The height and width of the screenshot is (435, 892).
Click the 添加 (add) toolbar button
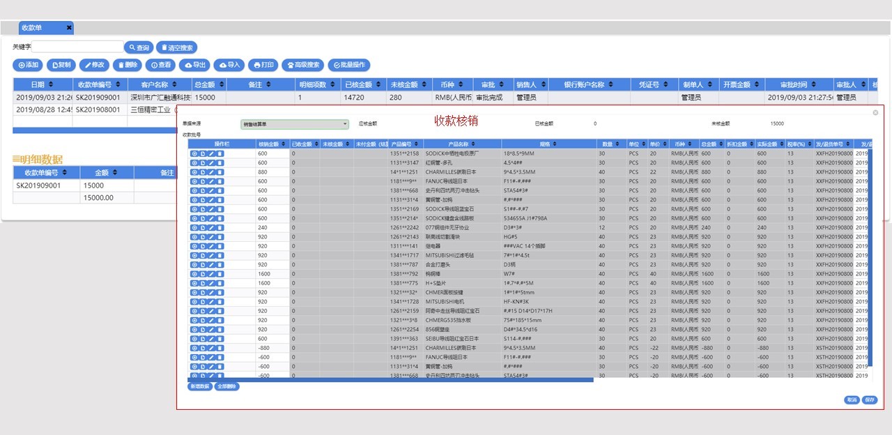pyautogui.click(x=28, y=65)
